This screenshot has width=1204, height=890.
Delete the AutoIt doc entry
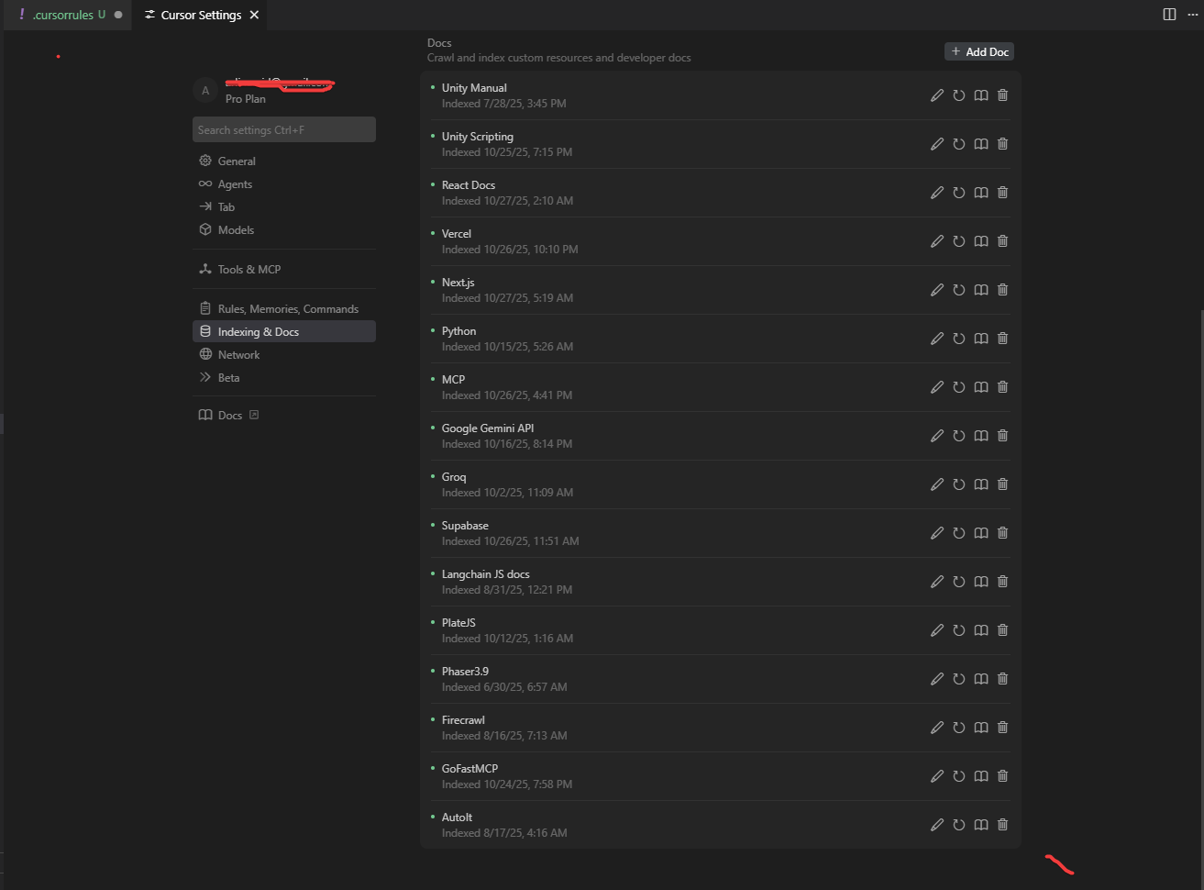point(1002,825)
